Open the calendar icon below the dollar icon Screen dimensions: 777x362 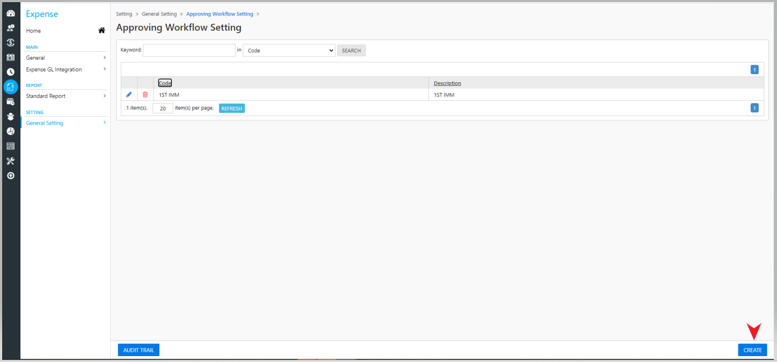10,57
